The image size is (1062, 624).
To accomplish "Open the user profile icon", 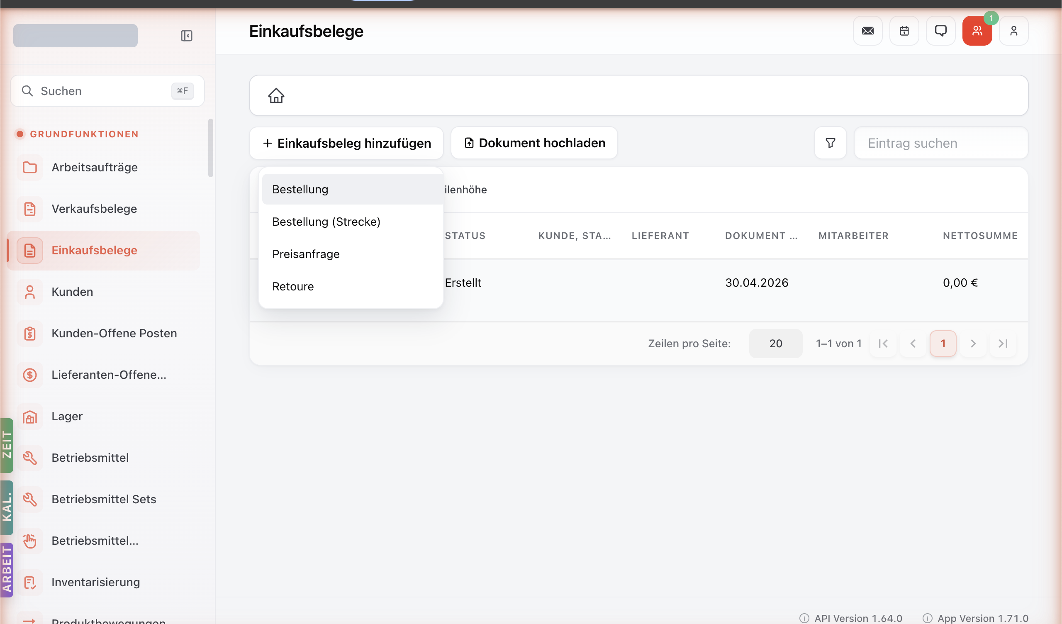I will point(1013,31).
